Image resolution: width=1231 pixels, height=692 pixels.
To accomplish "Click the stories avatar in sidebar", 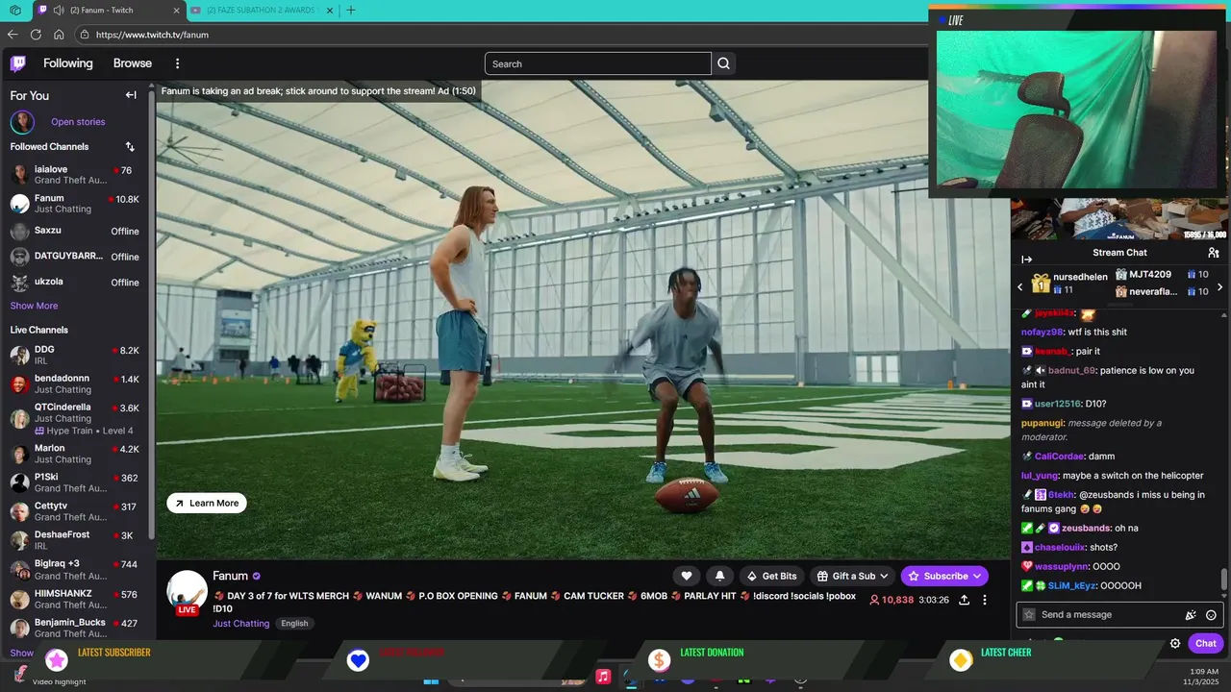I will [22, 122].
